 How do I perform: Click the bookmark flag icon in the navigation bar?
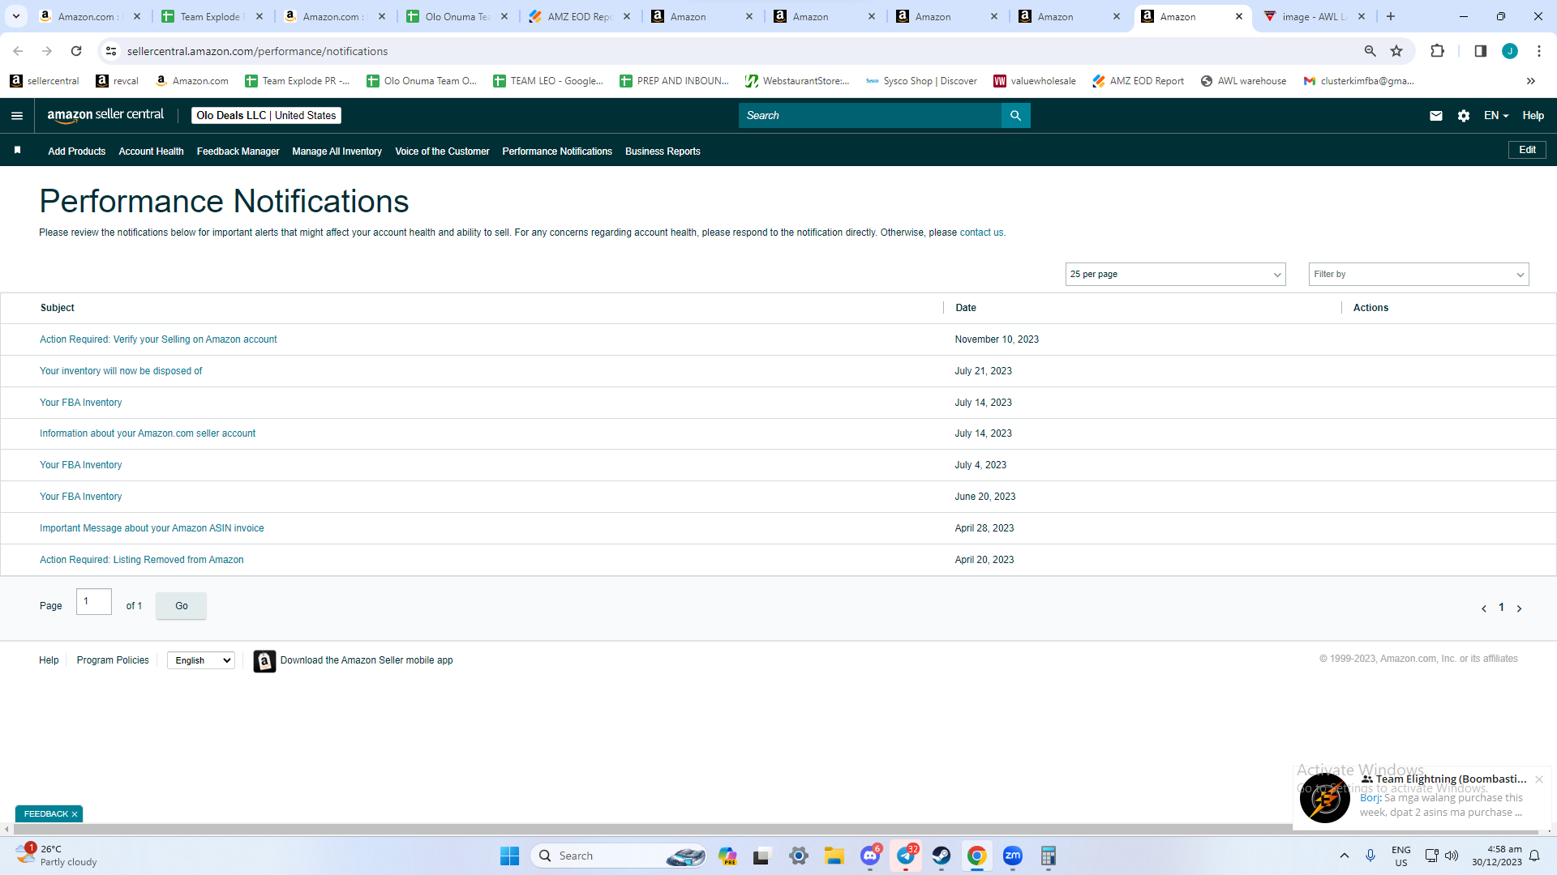[17, 150]
